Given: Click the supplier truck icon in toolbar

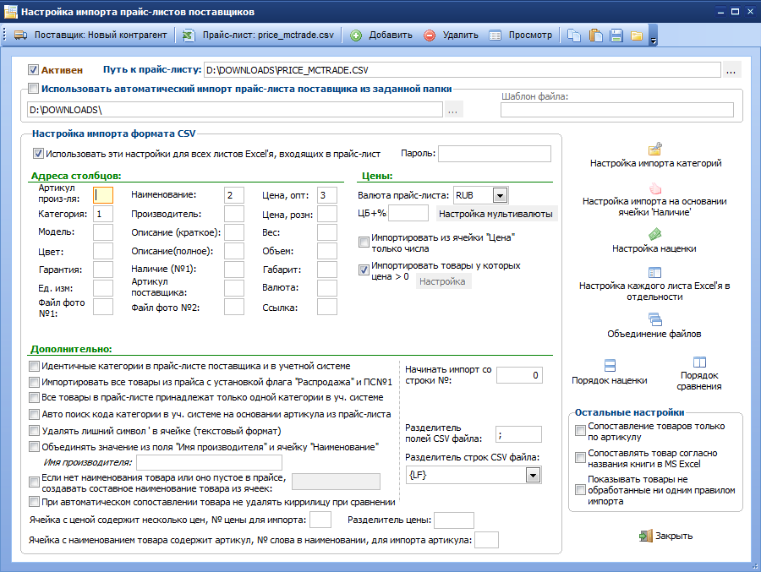Looking at the screenshot, I should point(20,35).
